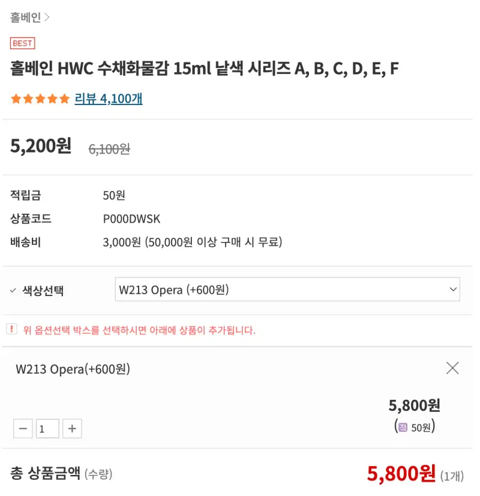Click the red exclamation warning icon
This screenshot has height=496, width=480.
(x=12, y=329)
